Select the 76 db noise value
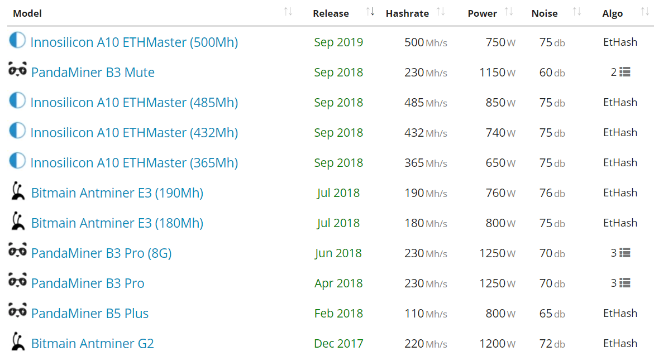The width and height of the screenshot is (654, 356). (x=552, y=193)
